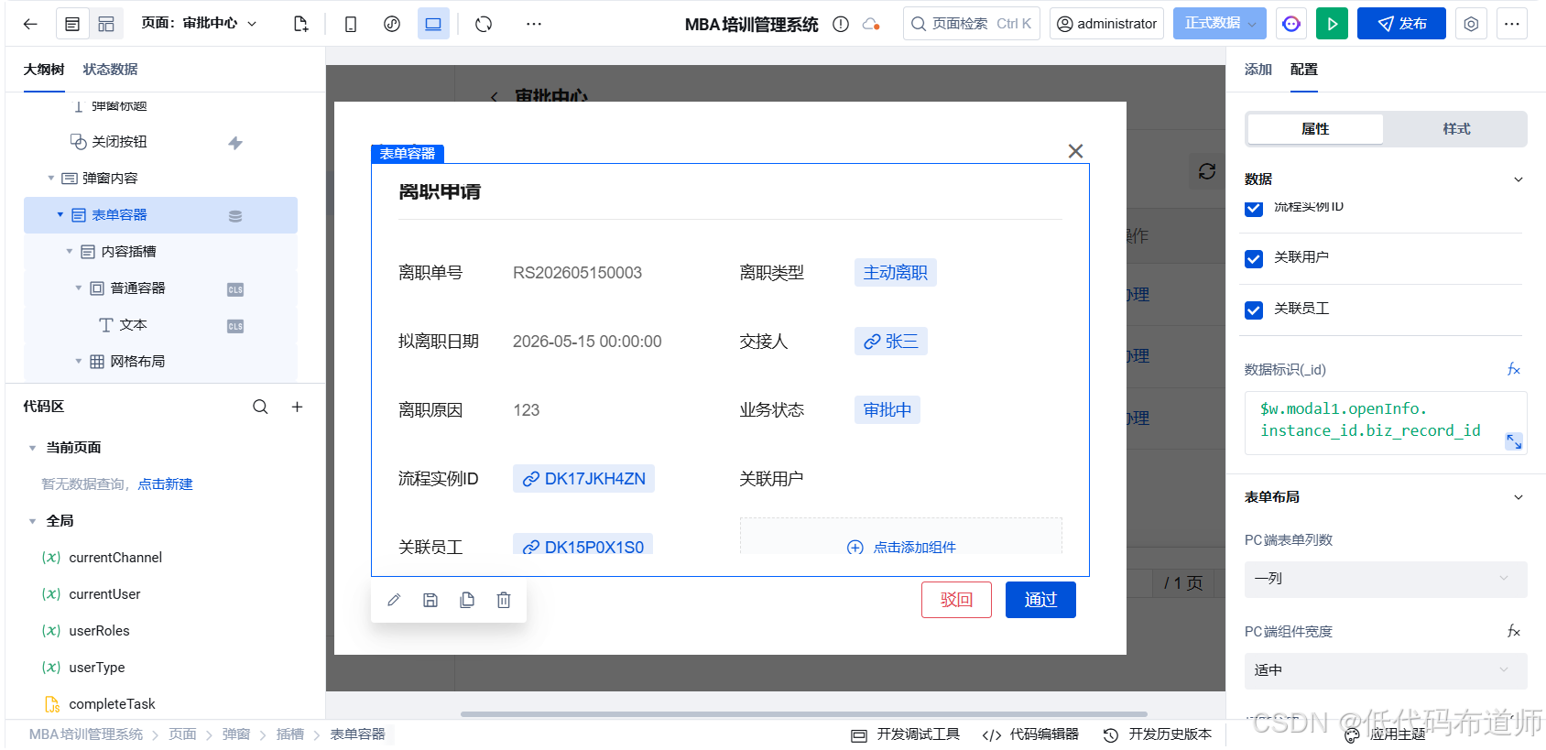The image size is (1546, 750).
Task: Click the database icon on 表单容器 row
Action: tap(235, 216)
